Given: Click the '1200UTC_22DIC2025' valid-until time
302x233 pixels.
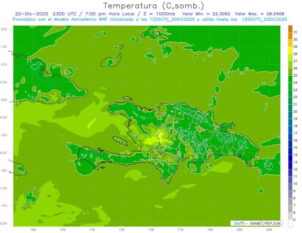Looking at the screenshot, I should click(x=264, y=19).
